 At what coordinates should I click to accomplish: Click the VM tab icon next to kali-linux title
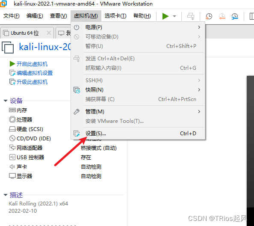tap(8, 48)
